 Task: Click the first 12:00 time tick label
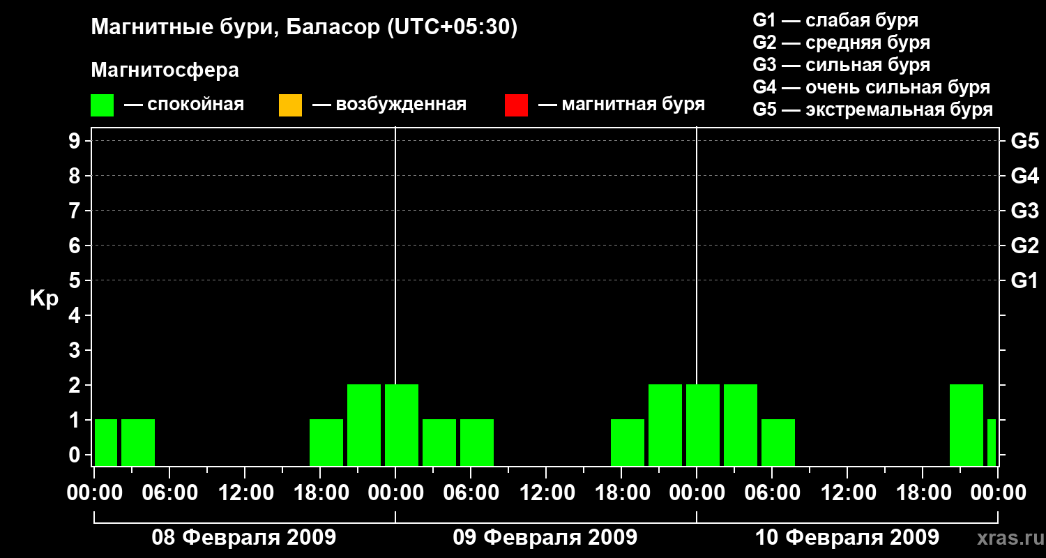245,492
